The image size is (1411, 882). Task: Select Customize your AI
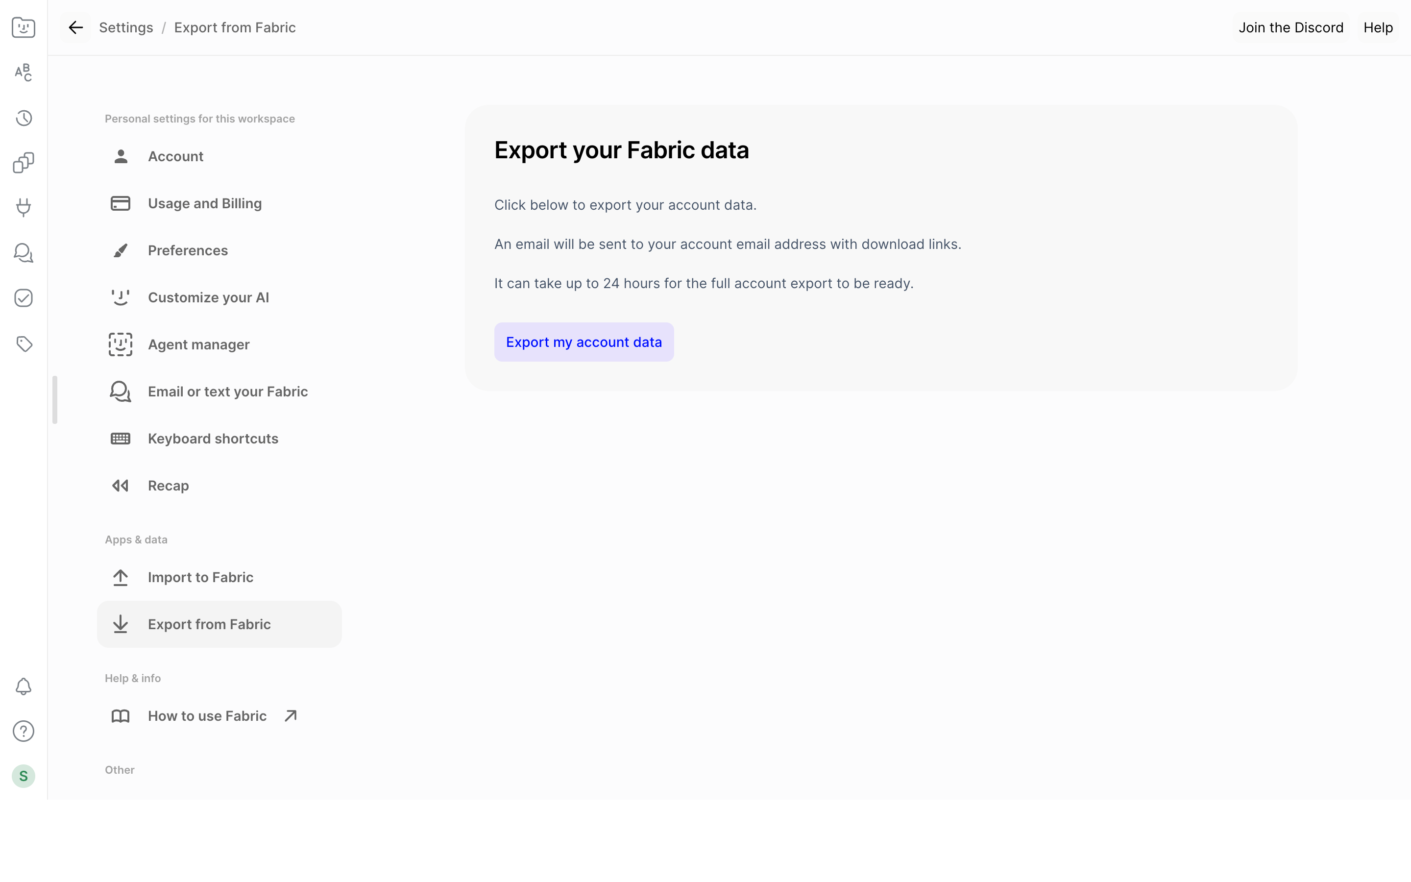tap(219, 297)
